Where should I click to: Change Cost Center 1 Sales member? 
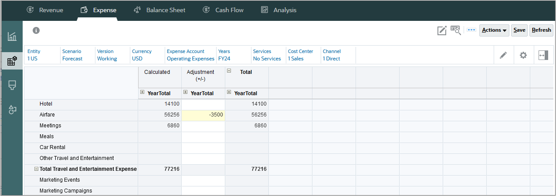pyautogui.click(x=296, y=59)
